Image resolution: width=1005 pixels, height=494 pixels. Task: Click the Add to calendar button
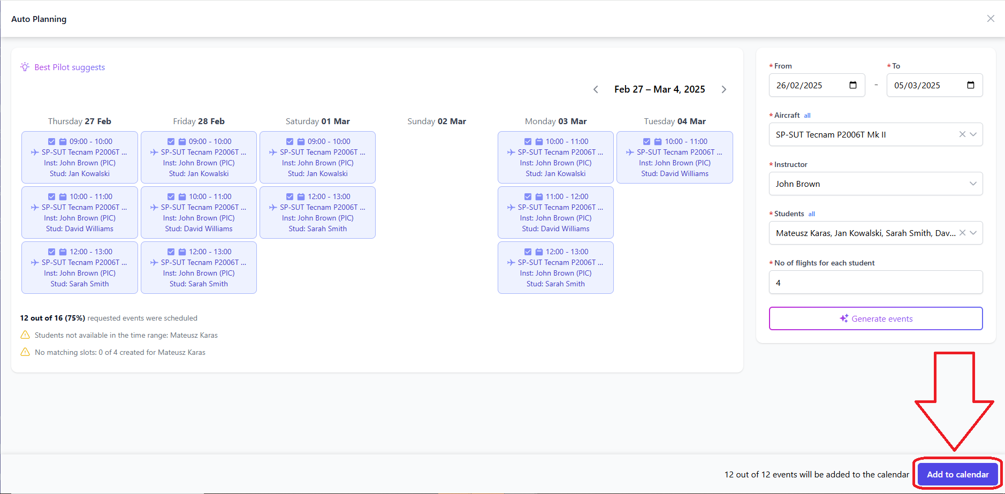957,474
